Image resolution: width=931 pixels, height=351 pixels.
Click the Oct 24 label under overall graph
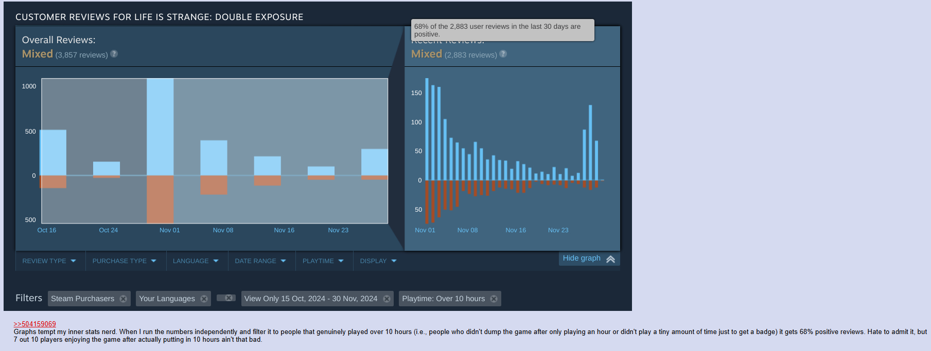coord(109,230)
